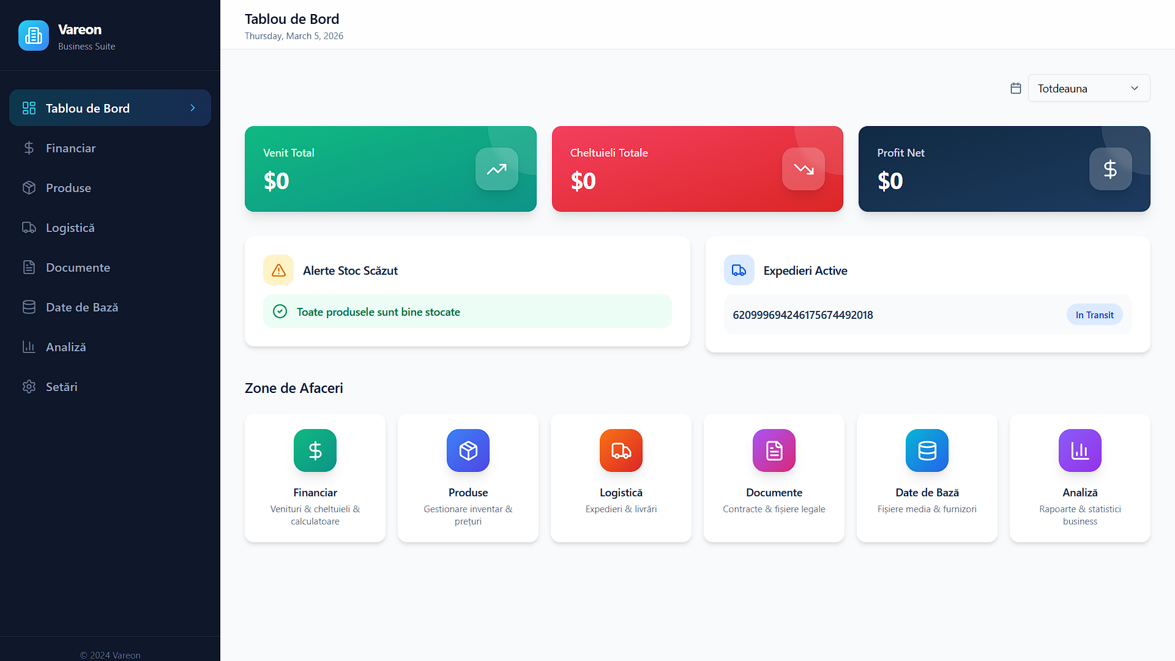Click the Cheltuieli Totale label

tap(609, 152)
